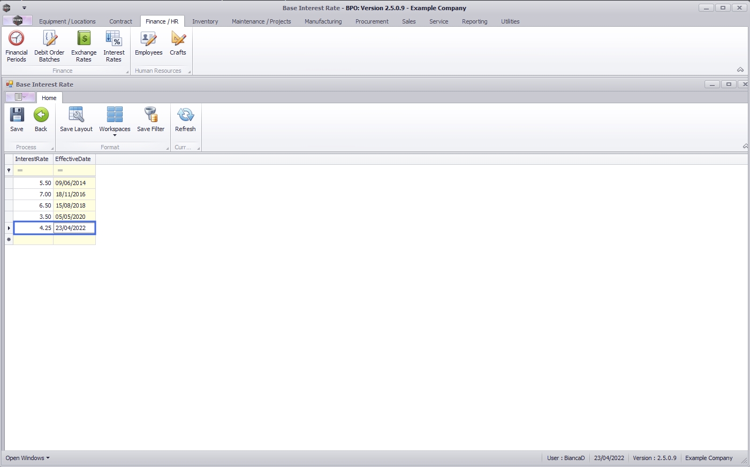750x467 pixels.
Task: Select the 3.50 interest rate cell
Action: point(33,217)
